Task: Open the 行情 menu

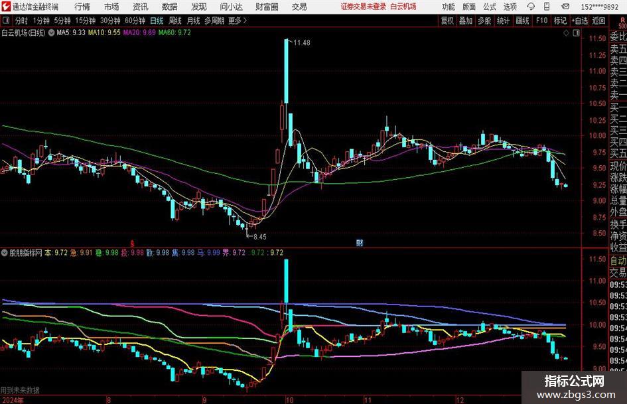Action: coord(82,7)
